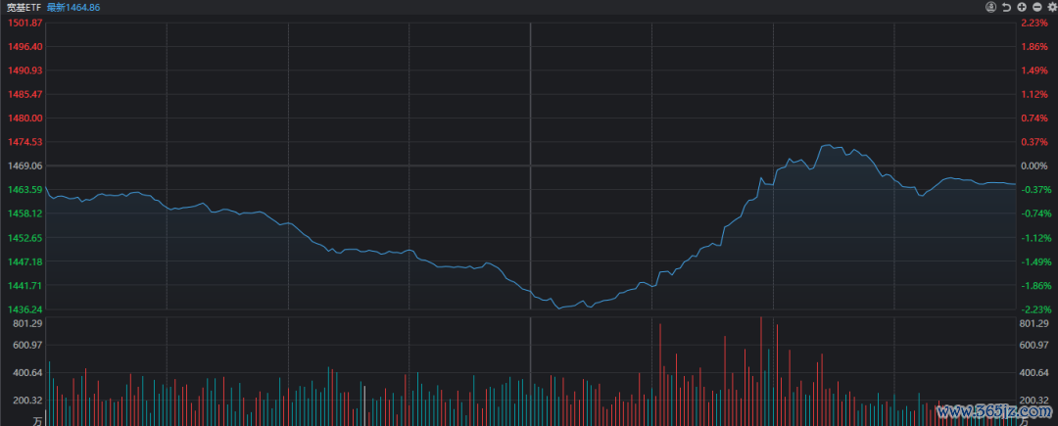Click the lowest trough of the price line
This screenshot has height=426, width=1058.
[561, 308]
